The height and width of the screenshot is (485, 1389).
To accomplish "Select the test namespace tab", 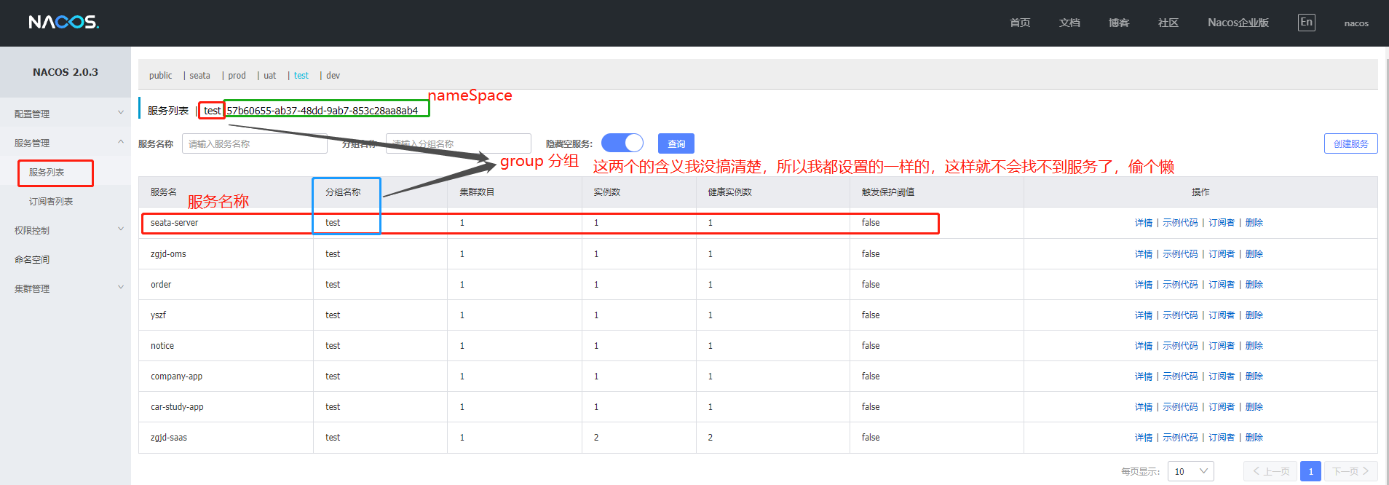I will point(301,76).
